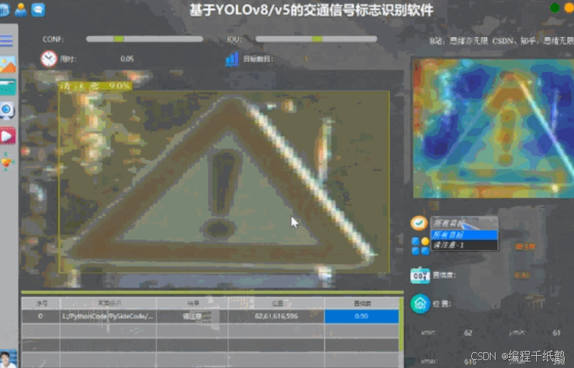The height and width of the screenshot is (368, 574).
Task: Select the highlighted confidence cell '0.90'
Action: coord(362,316)
